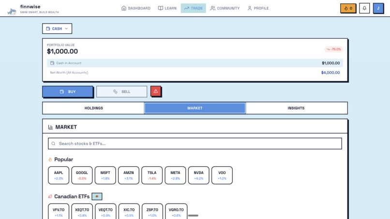This screenshot has height=219, width=390.
Task: Select the Trade nav item
Action: (193, 8)
